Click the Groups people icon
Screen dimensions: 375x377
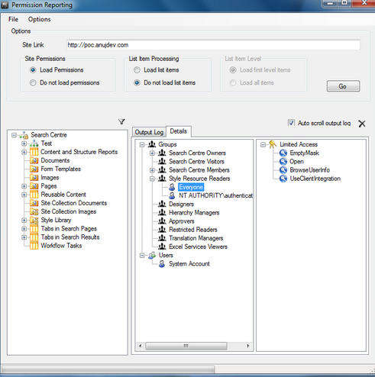(x=152, y=144)
